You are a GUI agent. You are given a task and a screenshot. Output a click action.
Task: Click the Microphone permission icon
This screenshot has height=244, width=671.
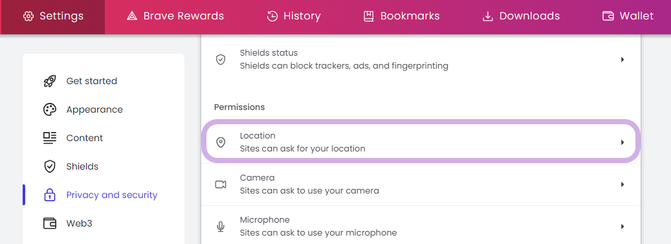[221, 227]
